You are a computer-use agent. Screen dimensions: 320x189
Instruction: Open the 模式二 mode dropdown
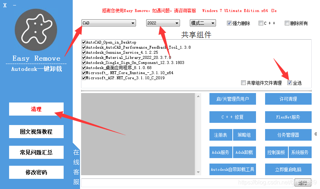(x=203, y=23)
